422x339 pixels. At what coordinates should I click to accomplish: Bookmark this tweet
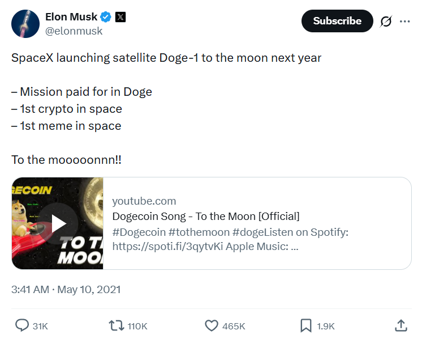click(x=305, y=325)
